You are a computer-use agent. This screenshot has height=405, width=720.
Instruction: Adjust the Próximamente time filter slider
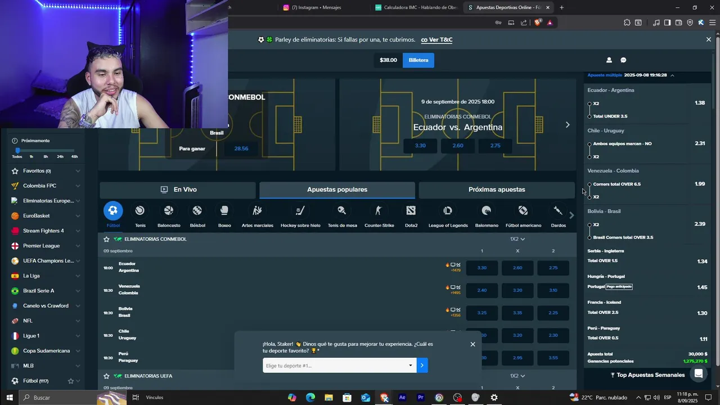click(x=17, y=151)
